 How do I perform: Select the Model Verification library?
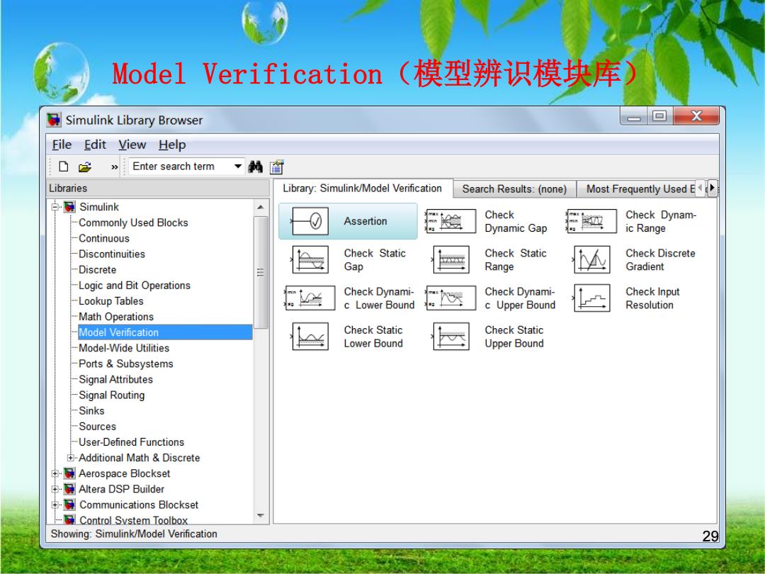pyautogui.click(x=165, y=332)
